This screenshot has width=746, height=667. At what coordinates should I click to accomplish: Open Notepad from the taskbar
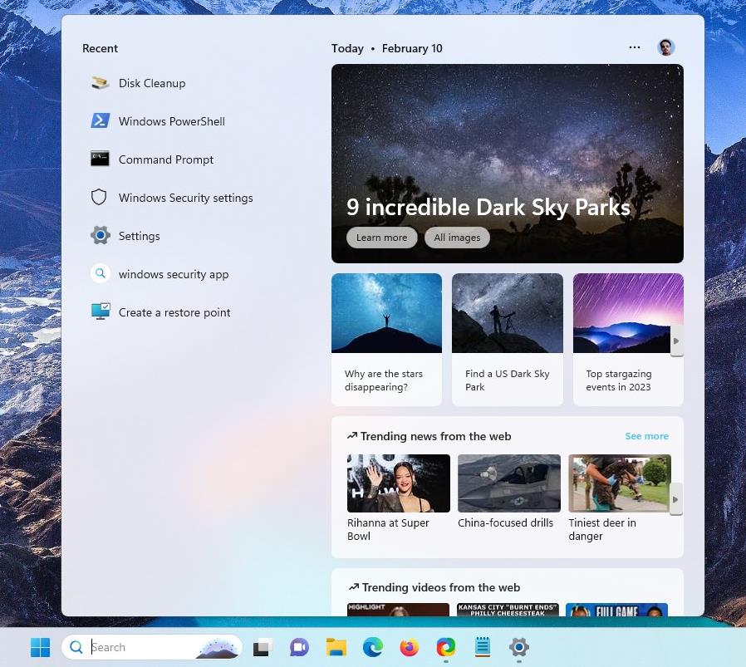point(482,647)
